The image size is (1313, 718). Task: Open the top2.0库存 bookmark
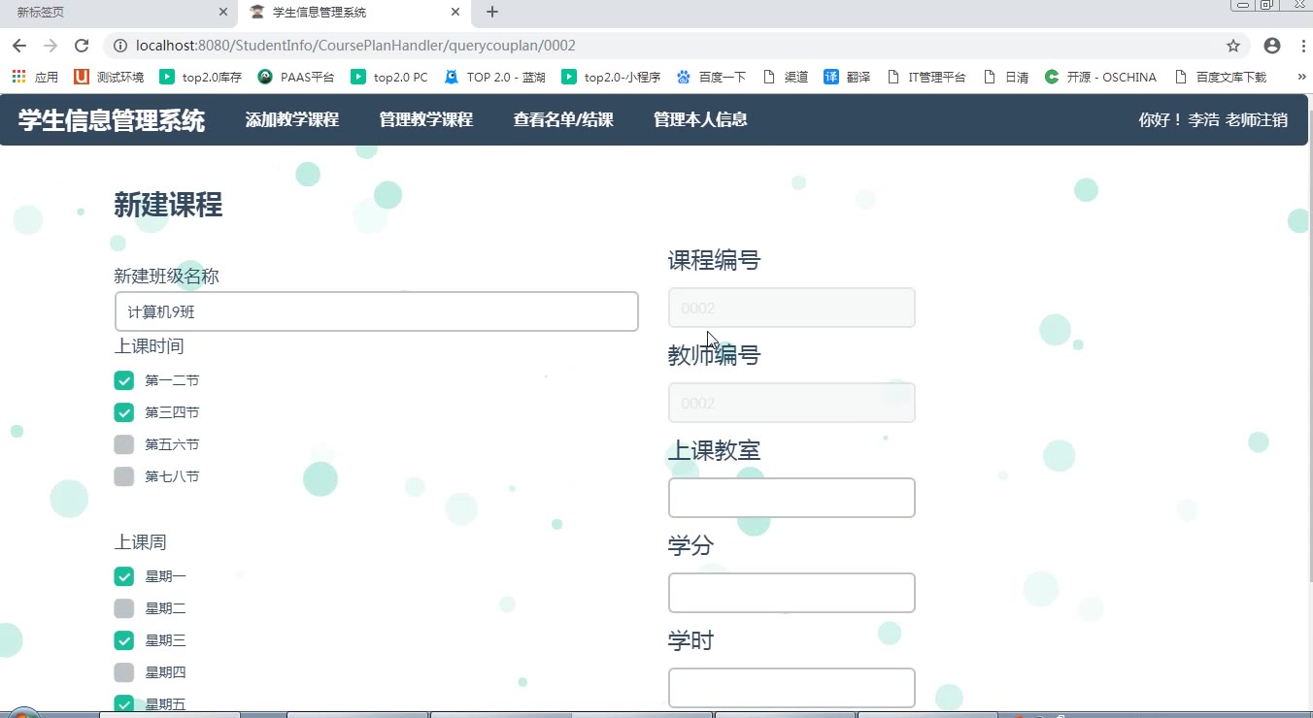(201, 77)
